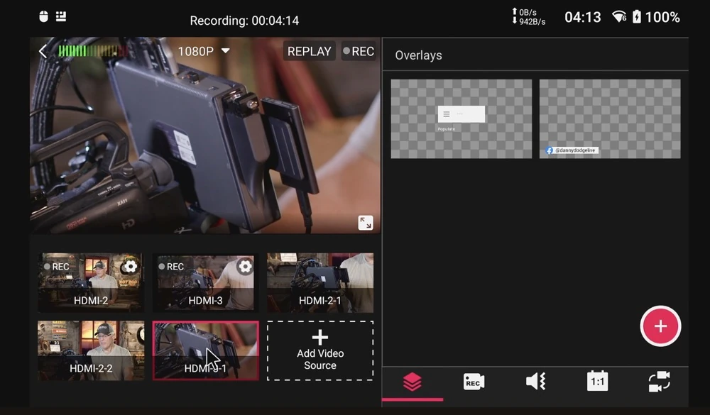Viewport: 710px width, 415px height.
Task: Open the recording settings tab
Action: [x=474, y=382]
